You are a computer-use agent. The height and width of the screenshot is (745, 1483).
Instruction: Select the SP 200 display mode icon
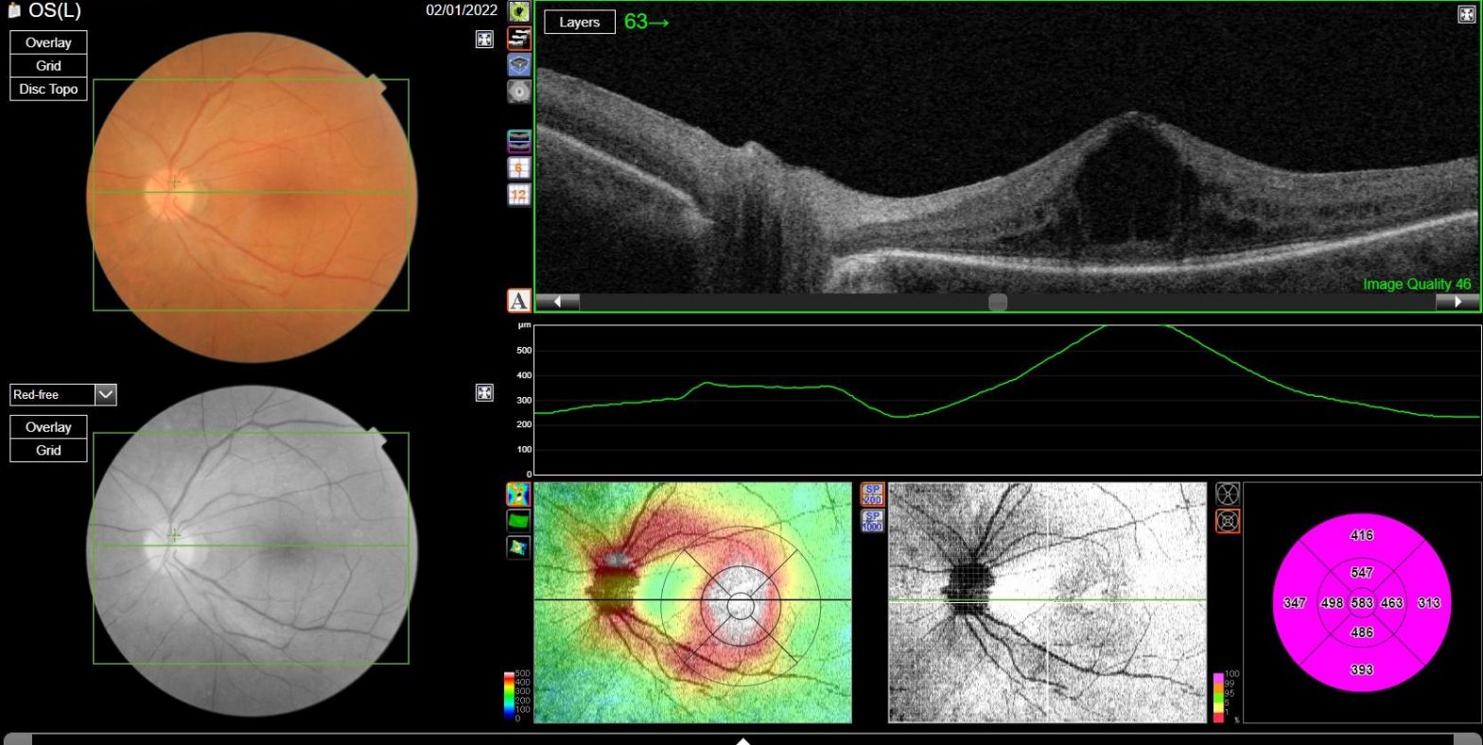click(872, 494)
